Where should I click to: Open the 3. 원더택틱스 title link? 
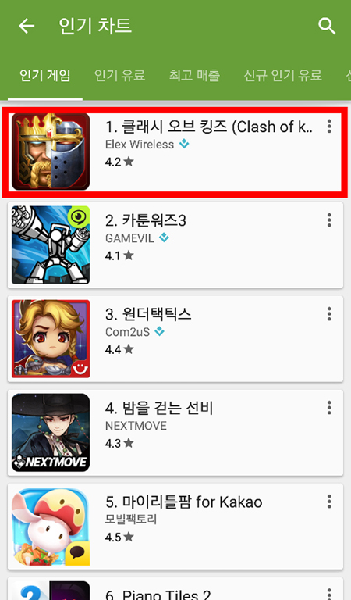(x=148, y=314)
